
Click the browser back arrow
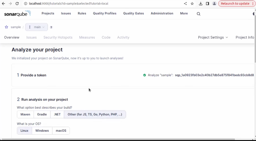pos(4,4)
